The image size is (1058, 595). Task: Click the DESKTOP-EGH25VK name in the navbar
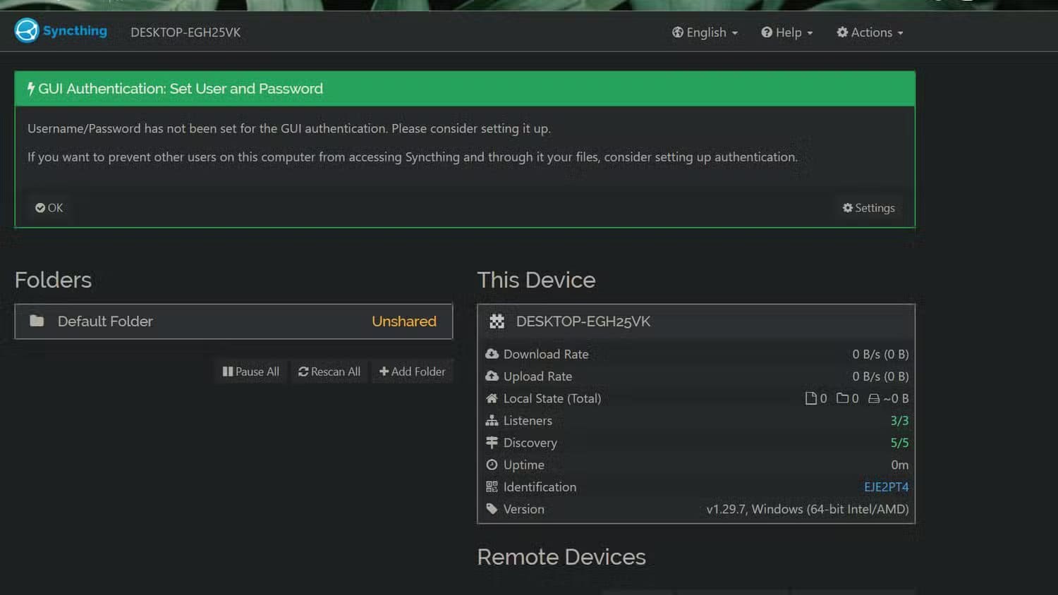coord(186,32)
